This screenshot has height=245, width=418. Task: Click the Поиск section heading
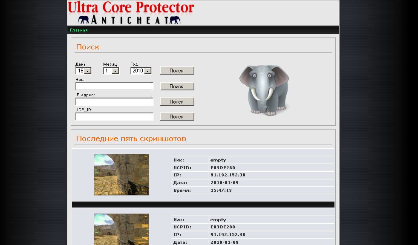pos(88,47)
